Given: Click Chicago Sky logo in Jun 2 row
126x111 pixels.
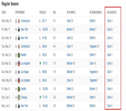Looking at the screenshot, I should coord(19,97).
